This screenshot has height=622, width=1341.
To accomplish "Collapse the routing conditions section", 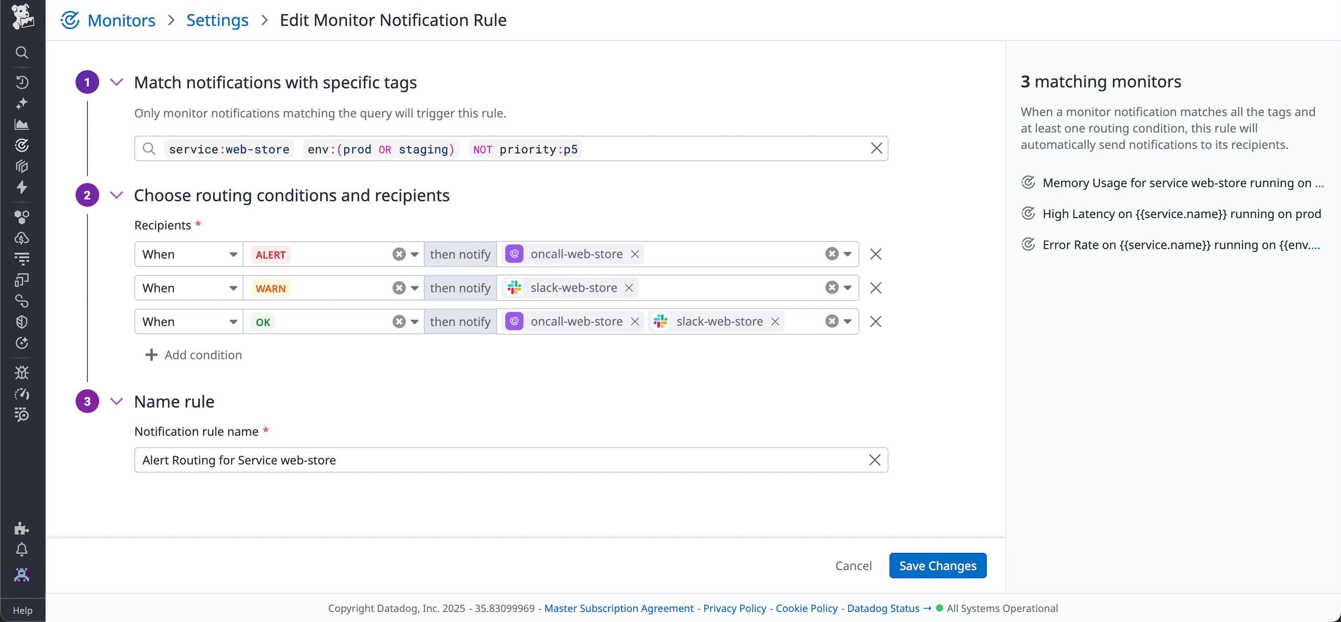I will (x=117, y=195).
